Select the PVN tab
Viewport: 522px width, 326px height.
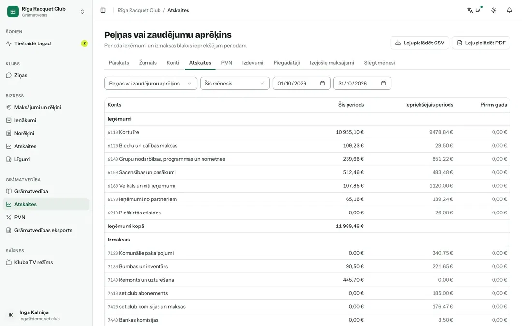(227, 63)
